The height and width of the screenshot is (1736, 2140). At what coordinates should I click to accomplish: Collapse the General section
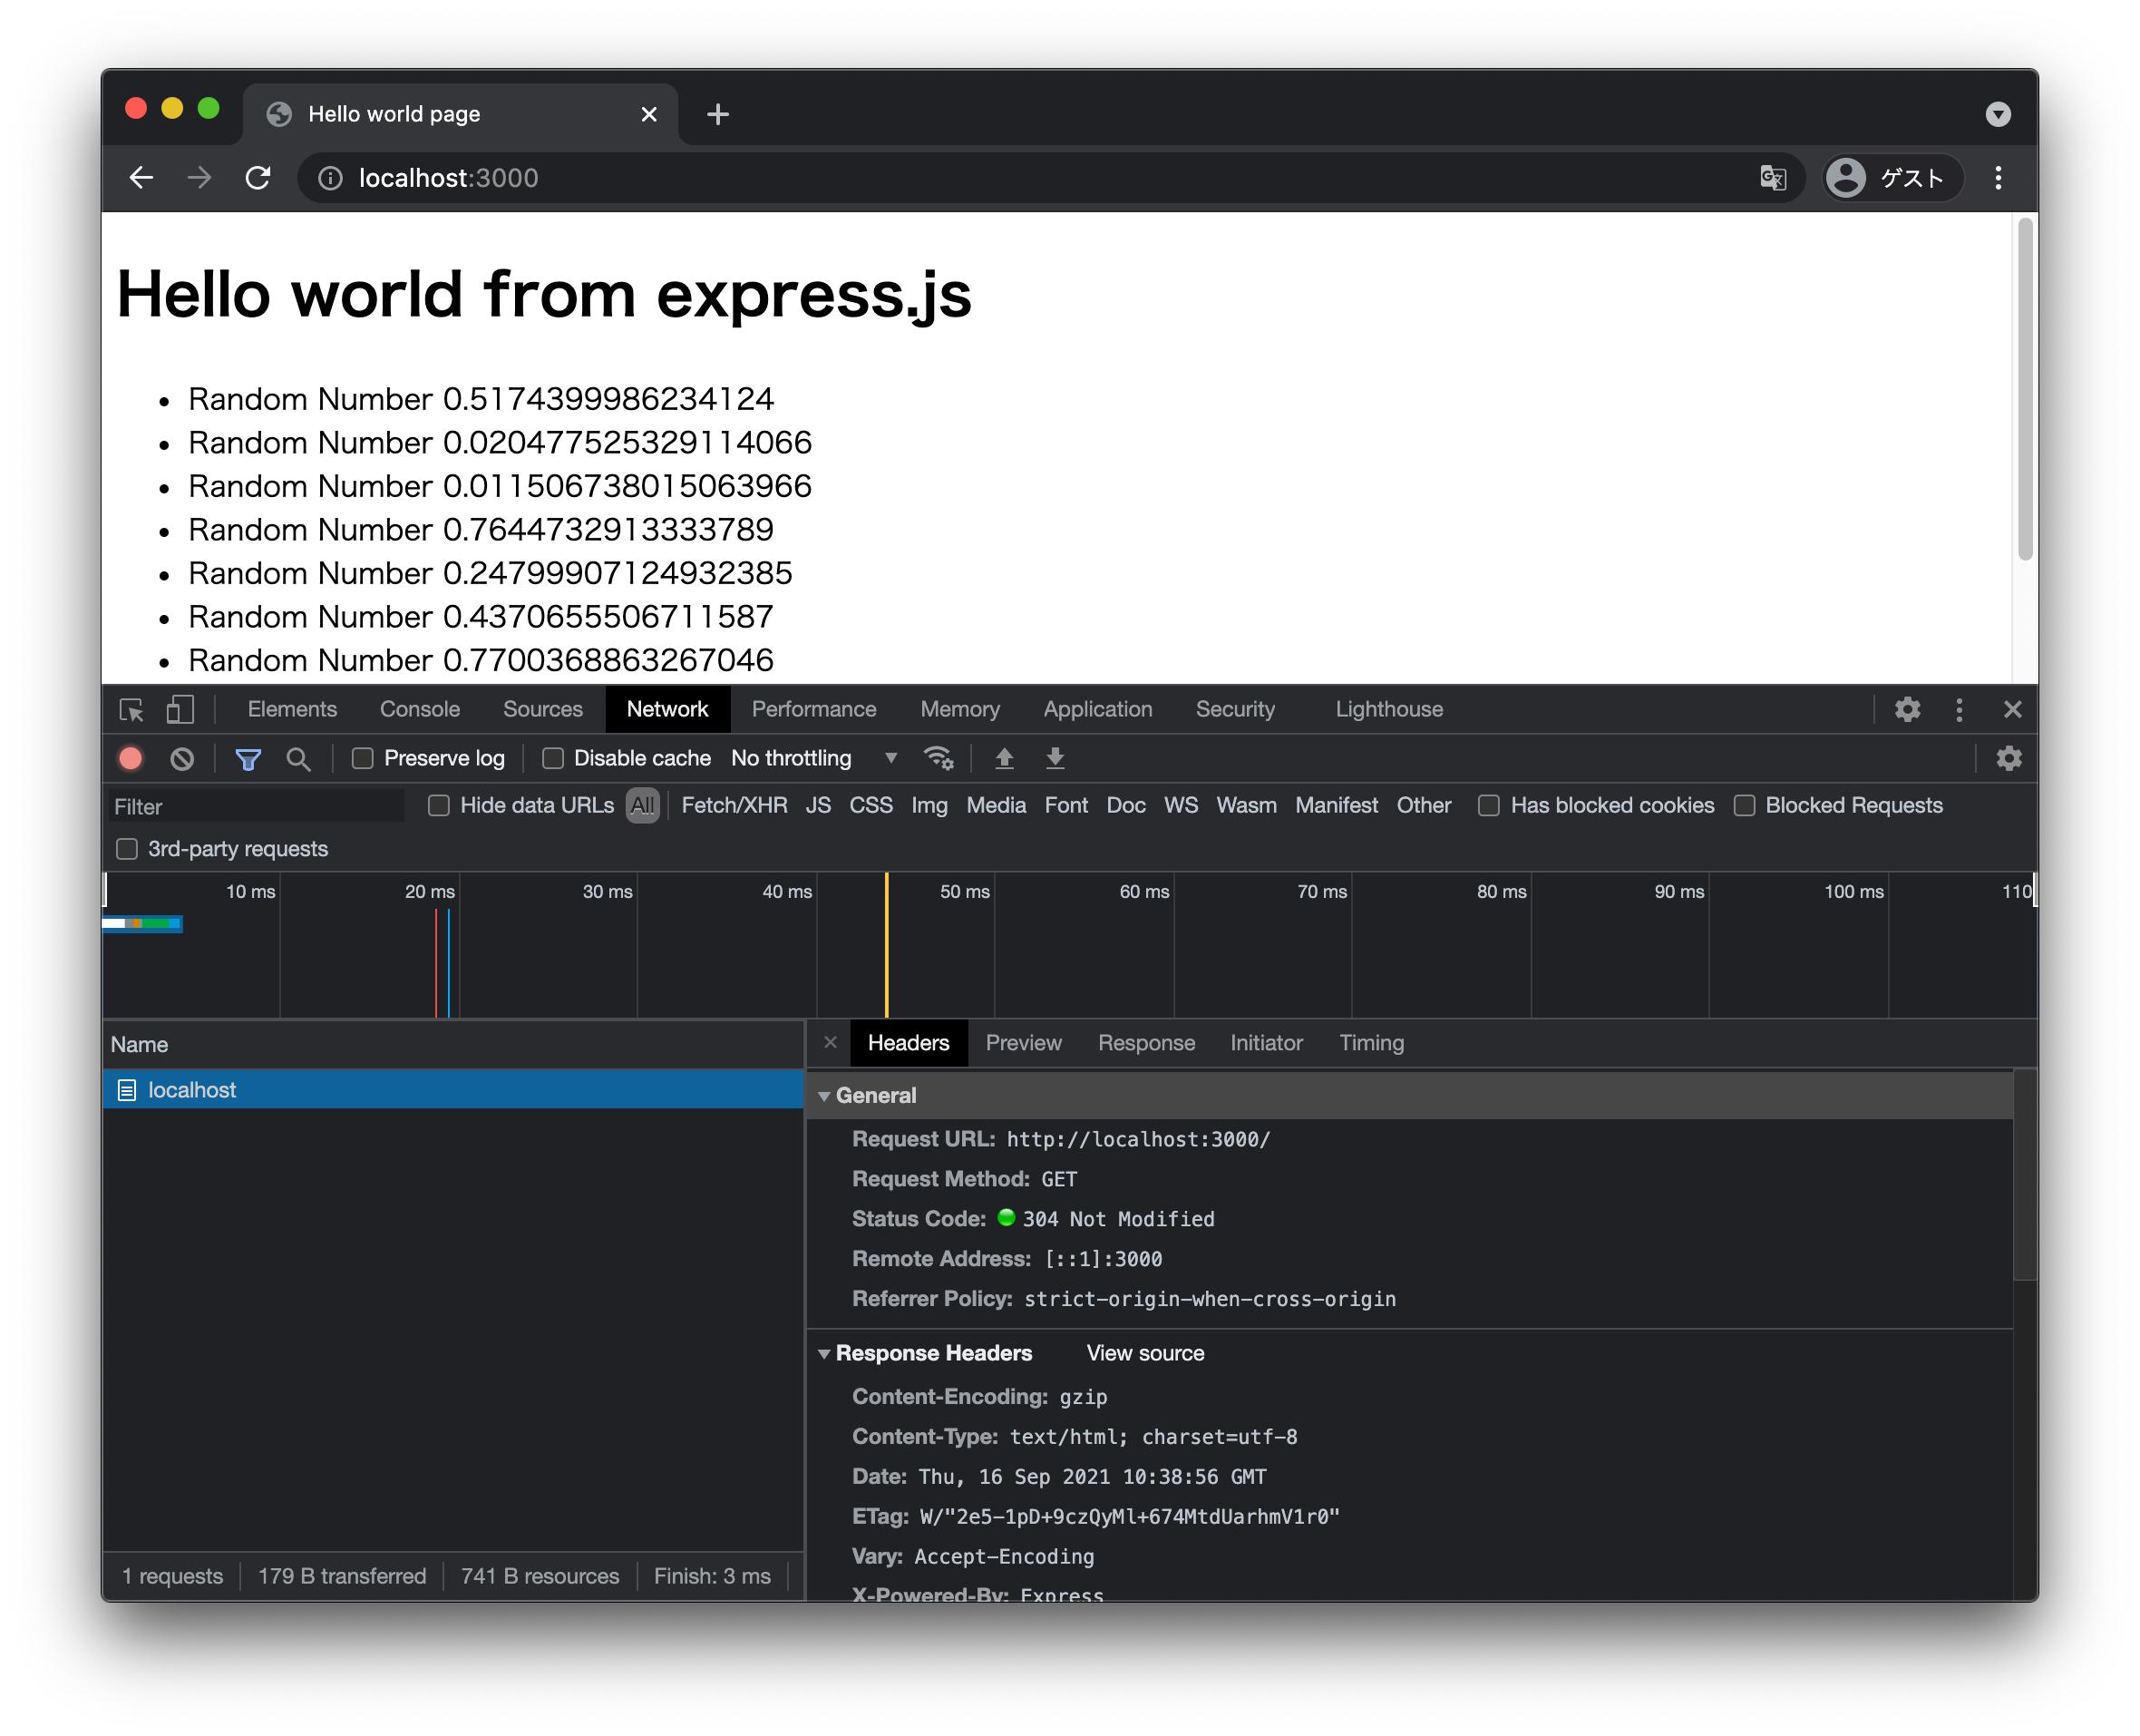pos(825,1095)
